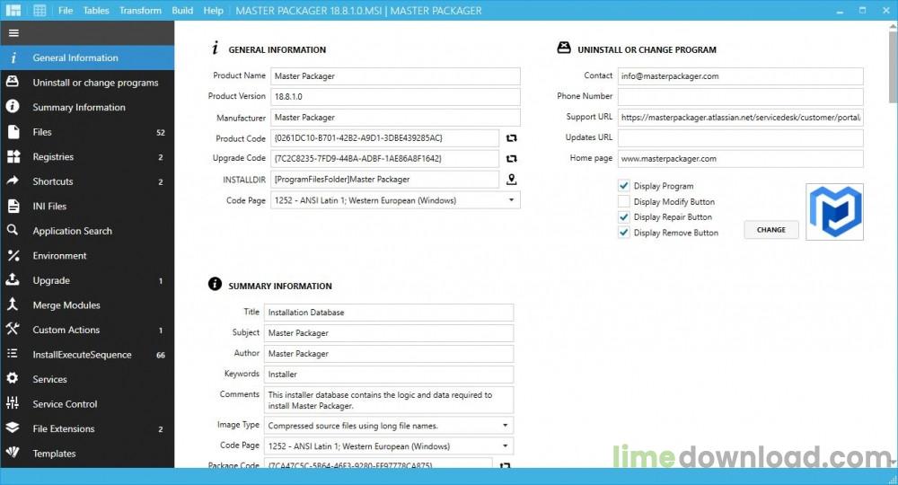This screenshot has height=485, width=898.
Task: Open the Templates section label
Action: pos(54,454)
